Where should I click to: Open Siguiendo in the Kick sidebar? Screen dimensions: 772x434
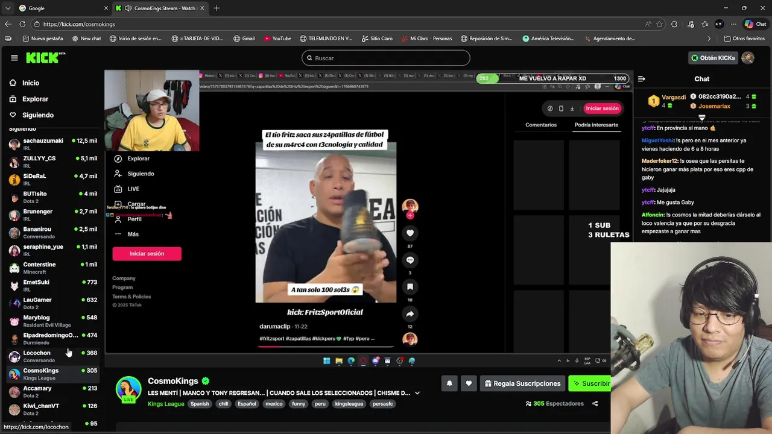37,115
